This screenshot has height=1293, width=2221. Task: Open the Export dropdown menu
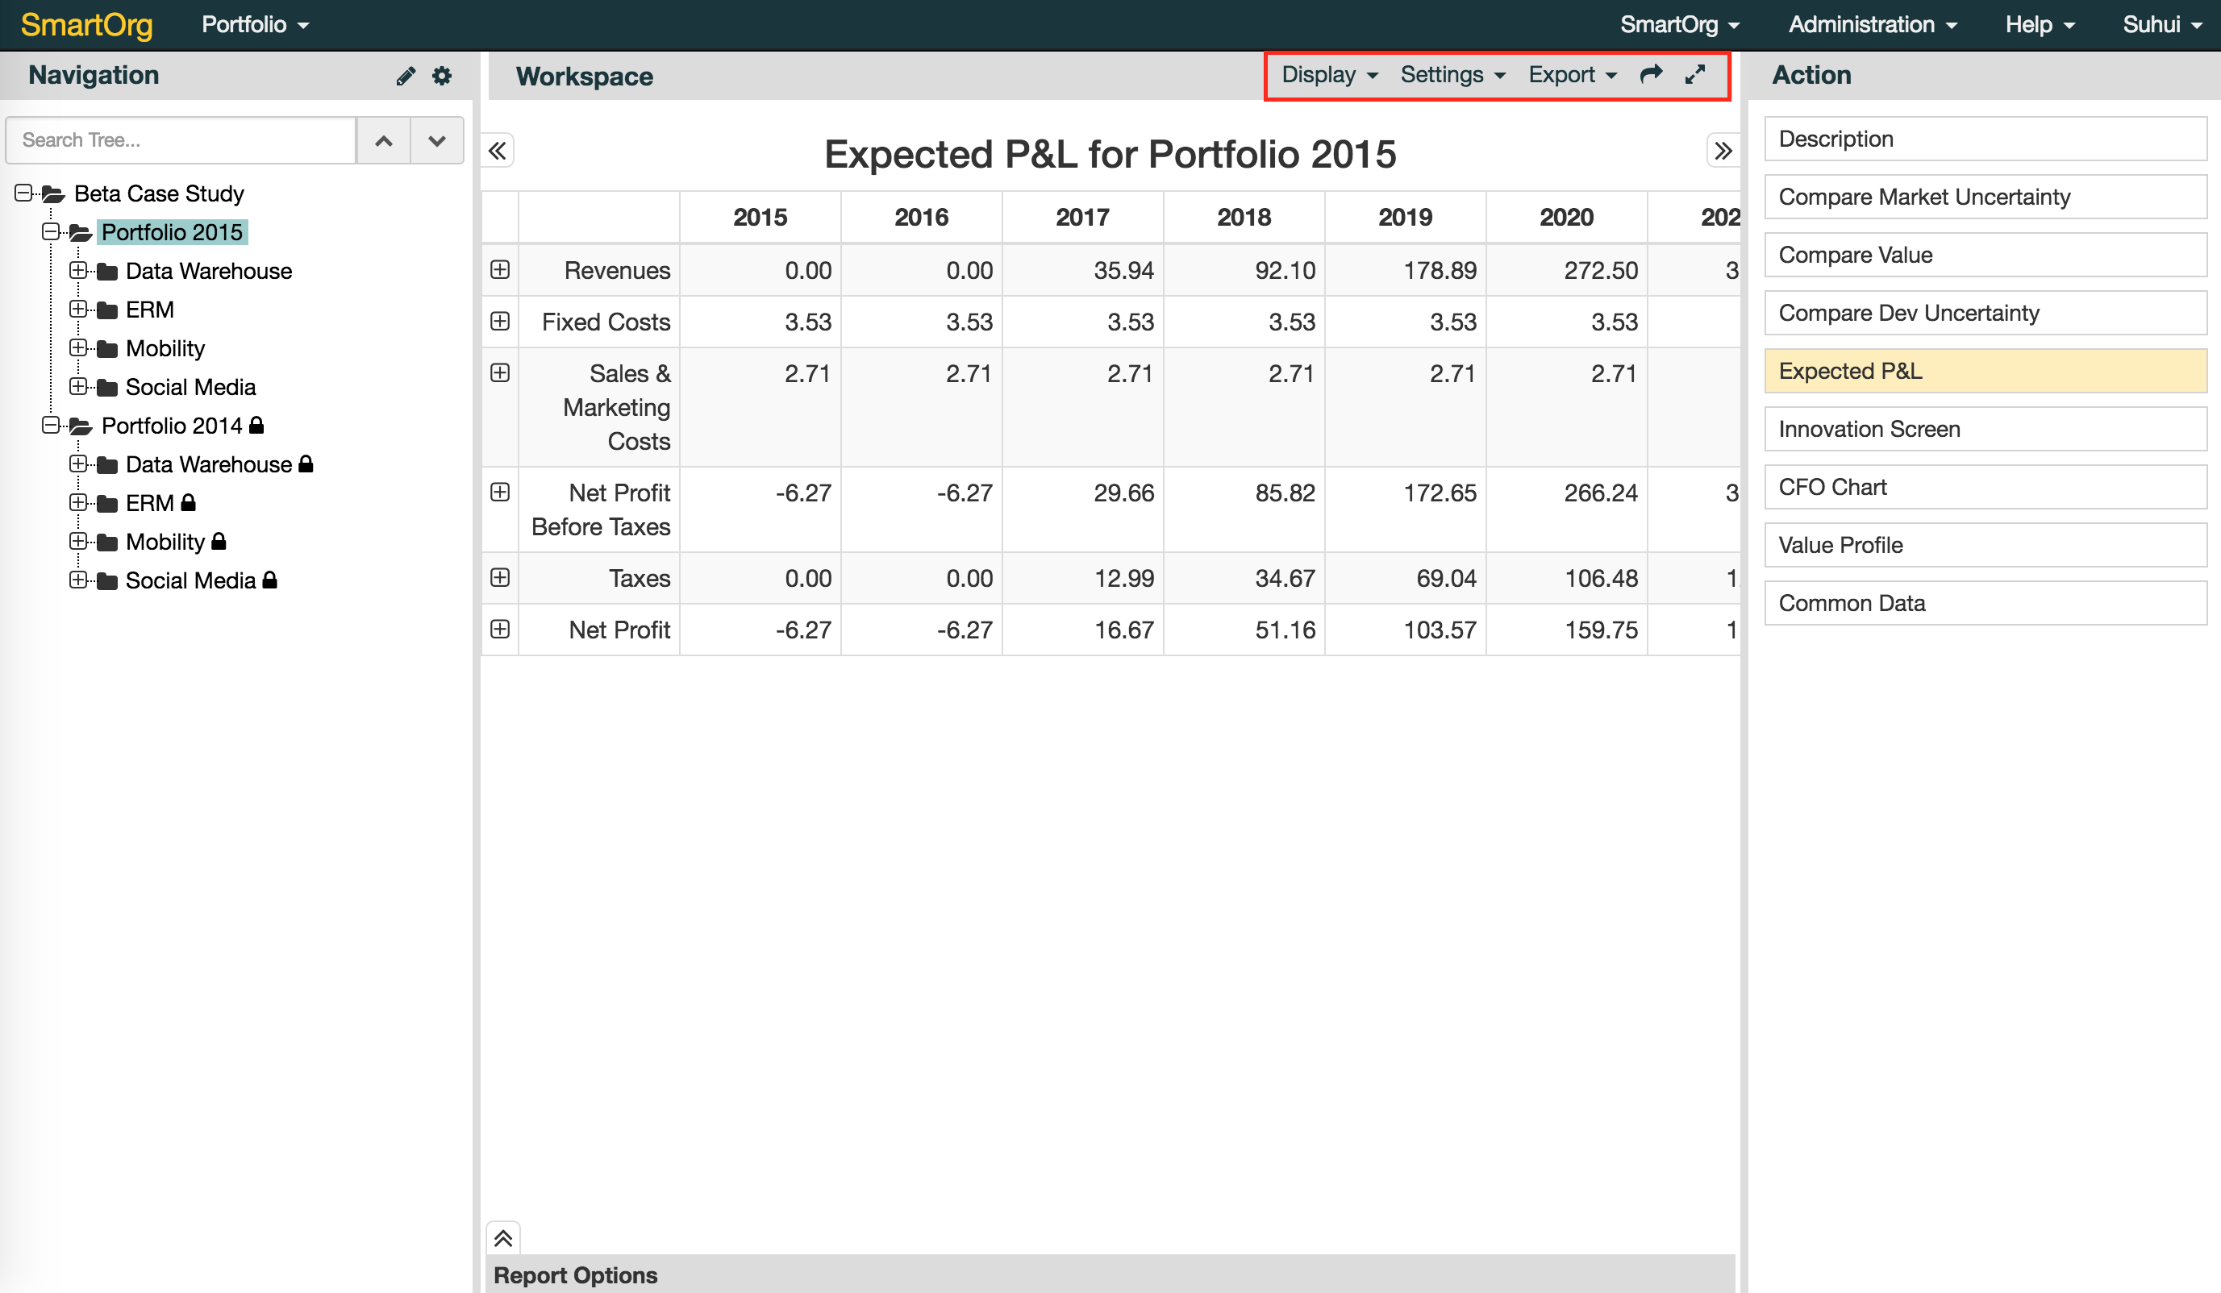[1572, 75]
